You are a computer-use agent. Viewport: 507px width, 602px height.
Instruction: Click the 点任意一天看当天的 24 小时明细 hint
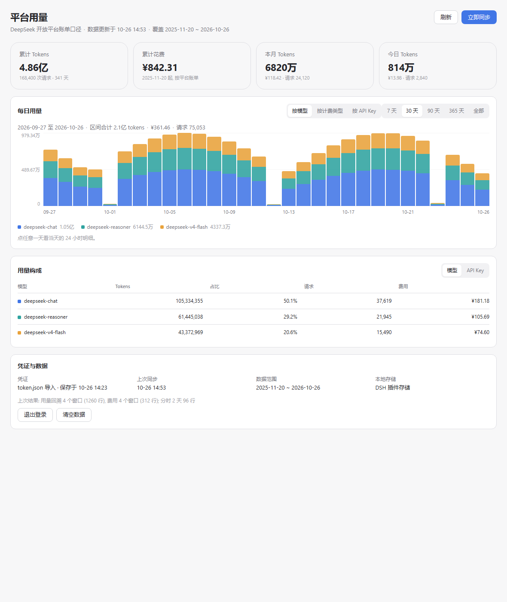(56, 238)
